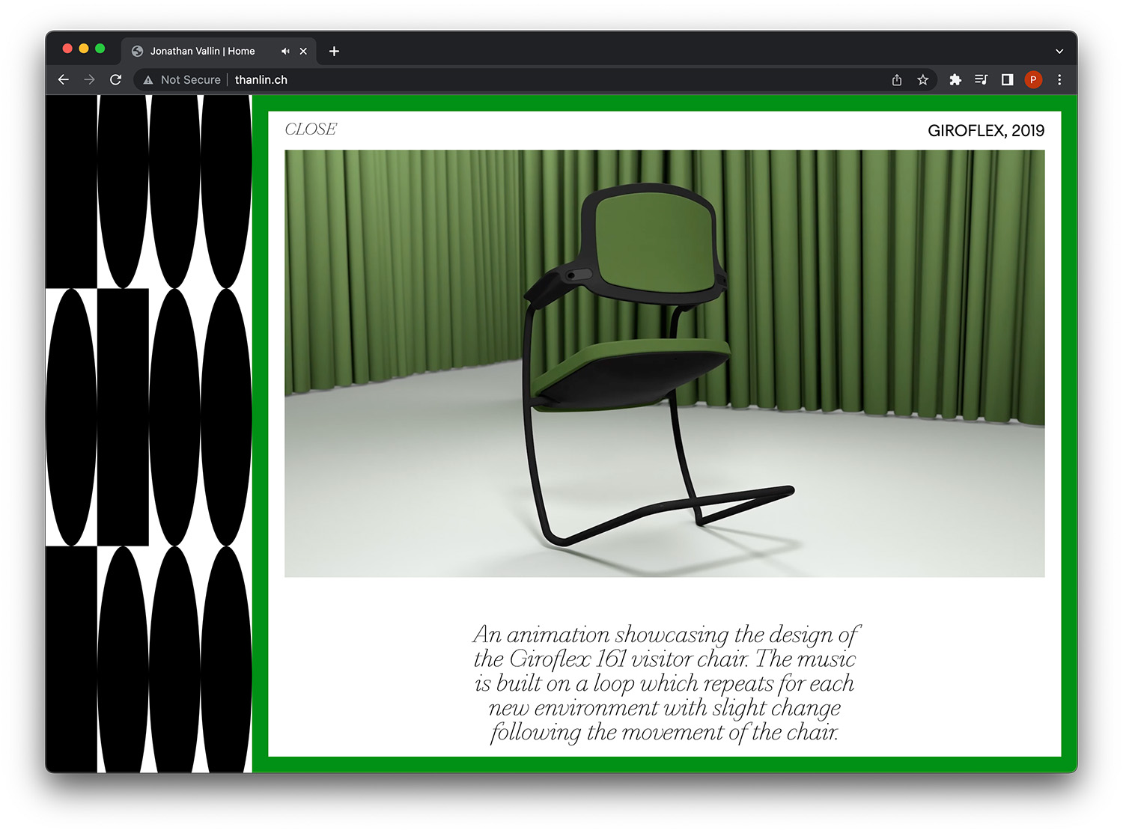Image resolution: width=1123 pixels, height=833 pixels.
Task: Open a new tab with plus button
Action: [x=334, y=51]
